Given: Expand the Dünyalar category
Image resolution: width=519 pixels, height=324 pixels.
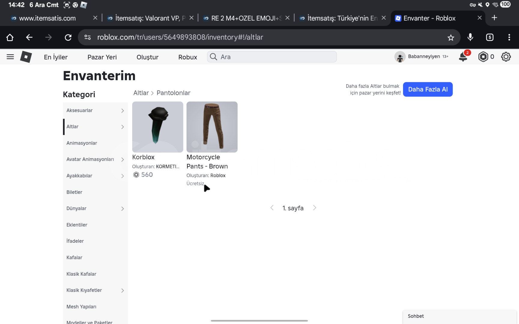Looking at the screenshot, I should [123, 209].
